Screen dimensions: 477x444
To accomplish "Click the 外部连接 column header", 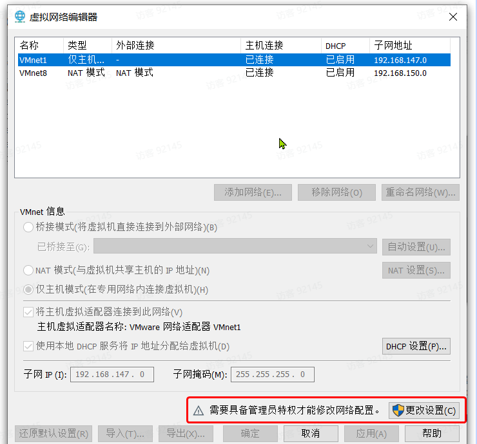I will 177,46.
